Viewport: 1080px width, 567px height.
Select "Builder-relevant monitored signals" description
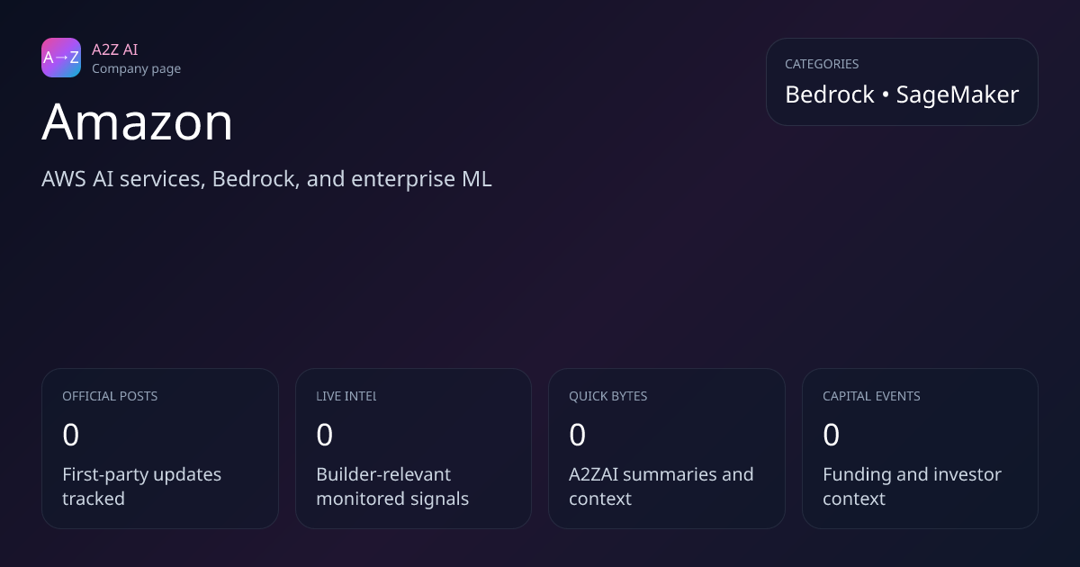pyautogui.click(x=392, y=486)
